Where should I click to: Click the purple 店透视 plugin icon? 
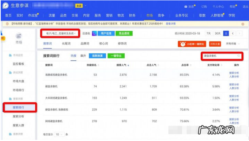pos(94,34)
